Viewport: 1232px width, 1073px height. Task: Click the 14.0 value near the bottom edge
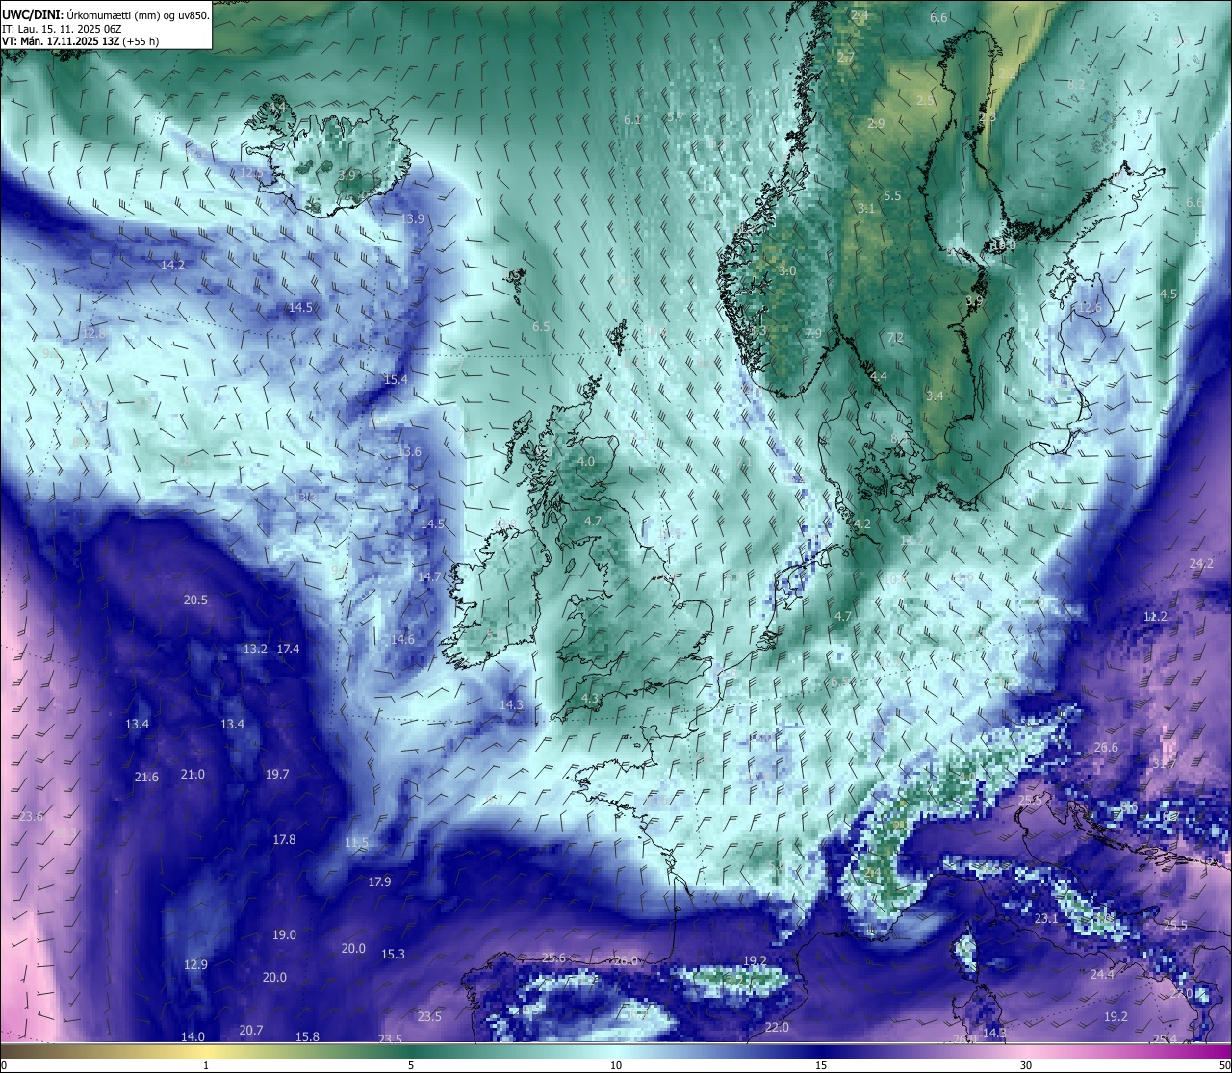click(x=192, y=1037)
